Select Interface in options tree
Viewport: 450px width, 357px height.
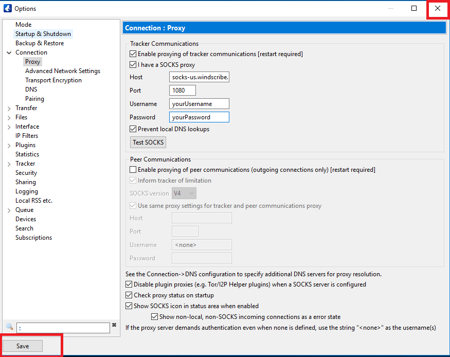tap(27, 127)
